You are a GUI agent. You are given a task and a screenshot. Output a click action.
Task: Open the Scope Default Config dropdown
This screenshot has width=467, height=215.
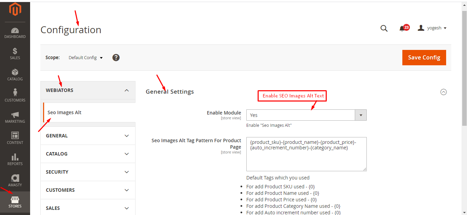[x=86, y=58]
